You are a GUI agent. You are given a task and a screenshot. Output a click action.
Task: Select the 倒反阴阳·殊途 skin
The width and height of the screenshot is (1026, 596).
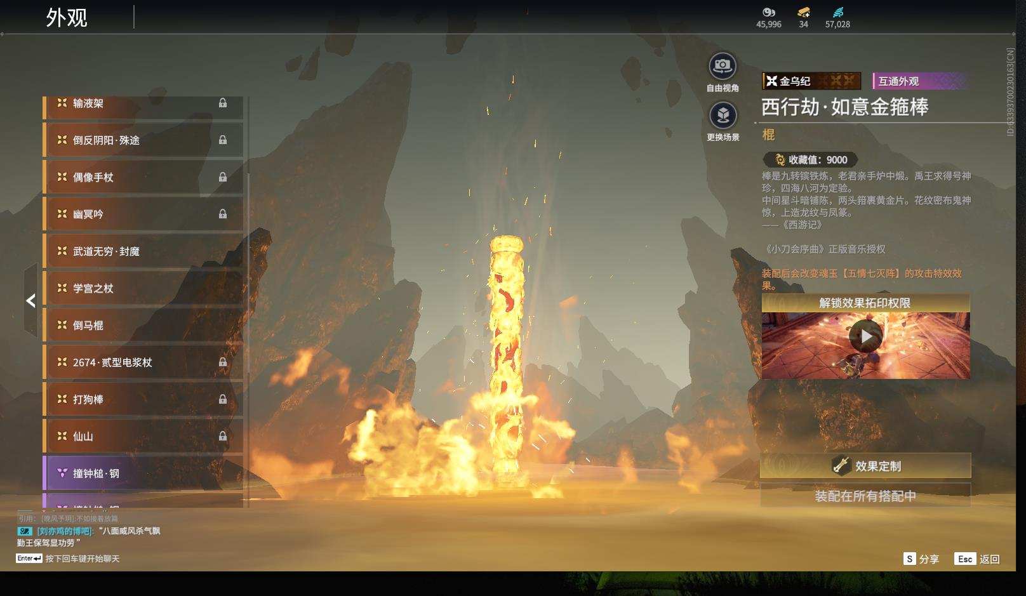[x=143, y=140]
